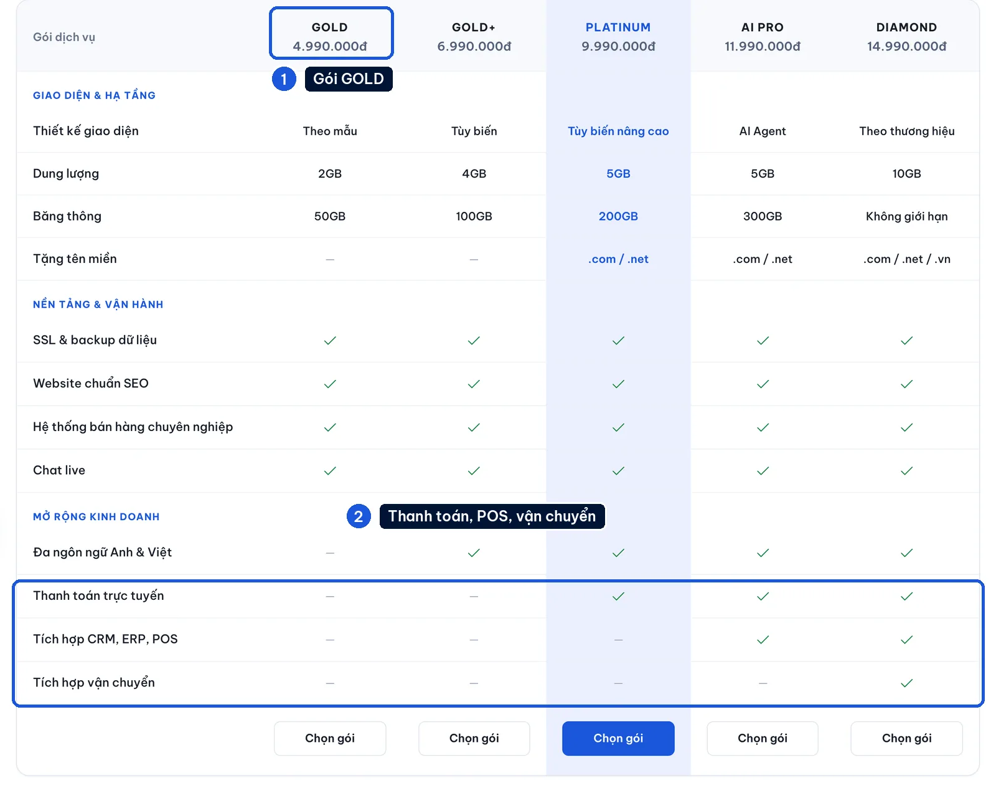Click Chat live checkmark in GOLD+ column
This screenshot has height=788, width=996.
coord(474,470)
